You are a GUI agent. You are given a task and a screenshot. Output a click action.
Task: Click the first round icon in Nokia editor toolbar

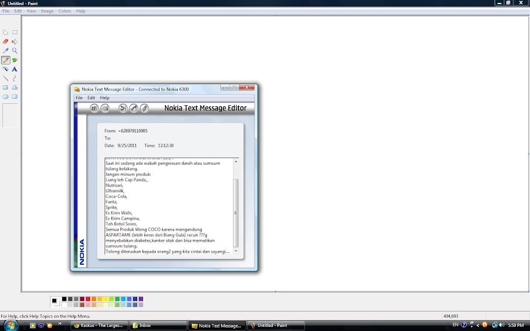coord(94,108)
